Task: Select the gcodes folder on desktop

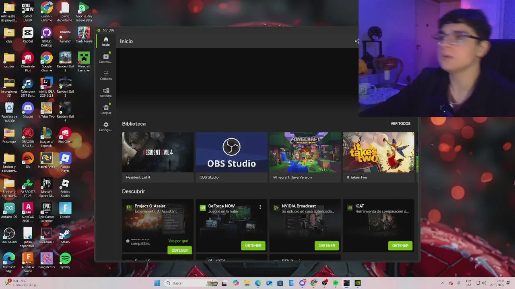Action: (9, 60)
